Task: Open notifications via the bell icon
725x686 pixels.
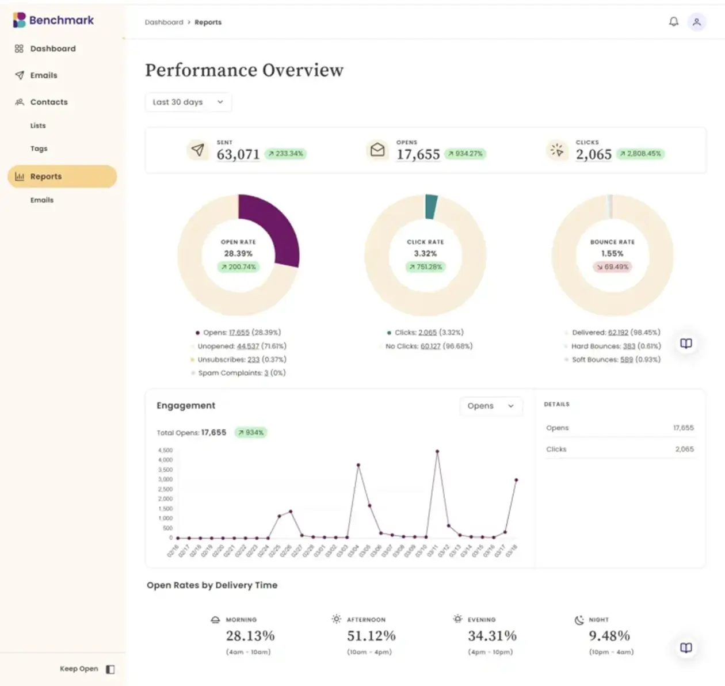Action: pyautogui.click(x=673, y=22)
